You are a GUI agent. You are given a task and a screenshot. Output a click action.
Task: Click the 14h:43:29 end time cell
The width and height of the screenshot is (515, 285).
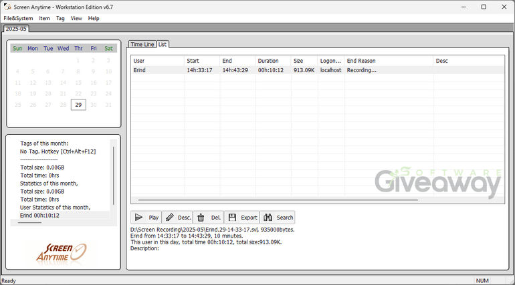235,70
